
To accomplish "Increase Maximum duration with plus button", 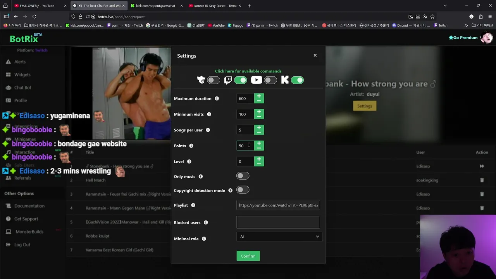I will (x=259, y=96).
